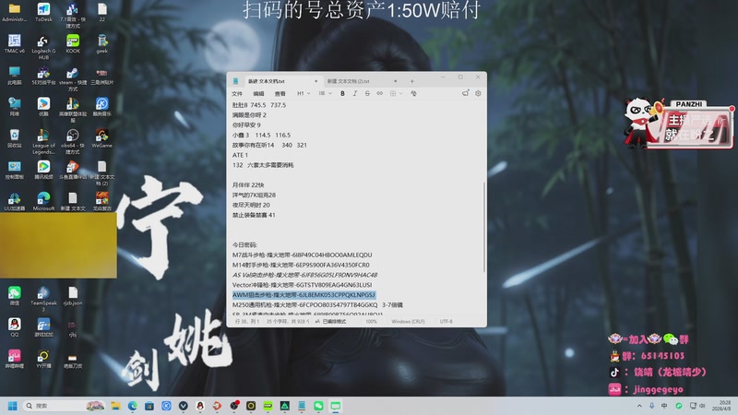The width and height of the screenshot is (738, 415).
Task: Click the highlighted AWM password line
Action: [304, 295]
